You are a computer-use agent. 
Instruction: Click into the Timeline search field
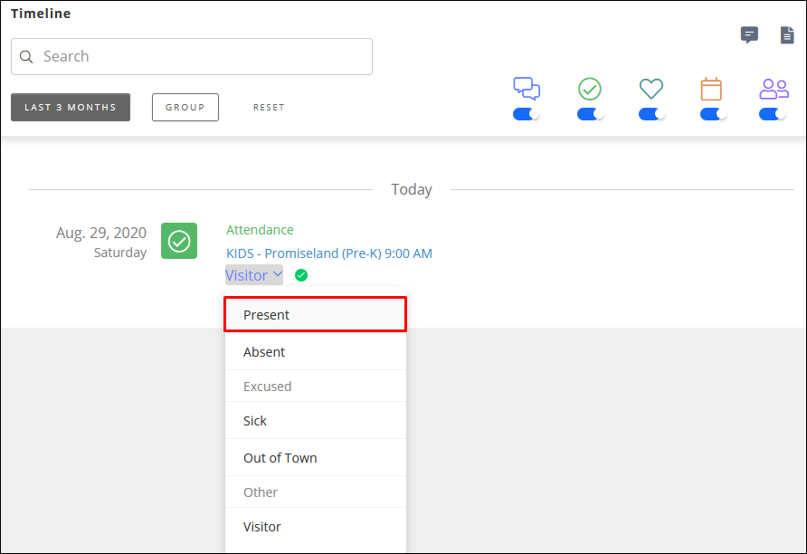pyautogui.click(x=192, y=56)
